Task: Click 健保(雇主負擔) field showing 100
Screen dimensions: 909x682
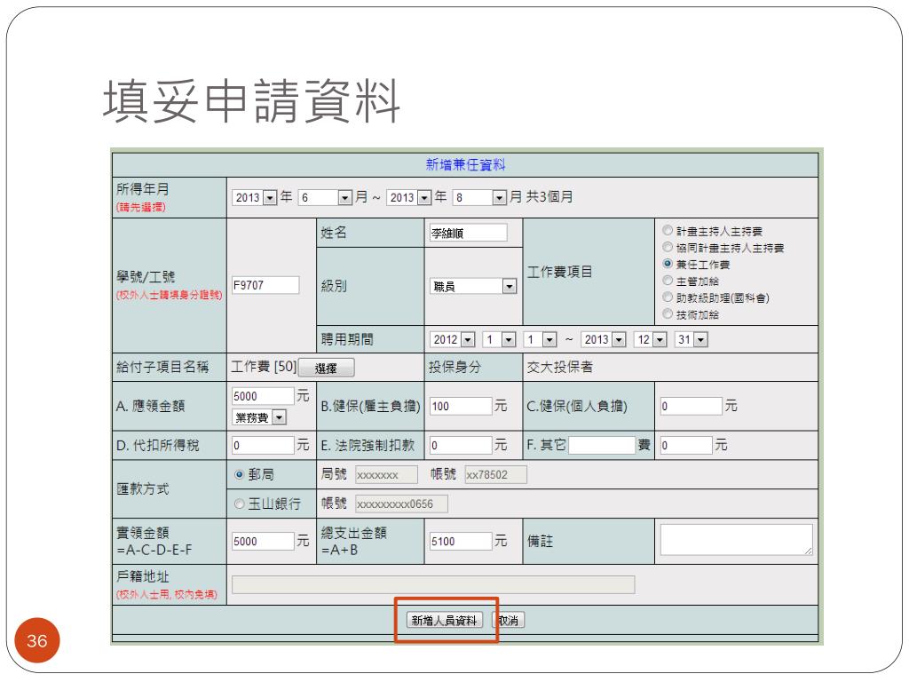Action: coord(461,406)
